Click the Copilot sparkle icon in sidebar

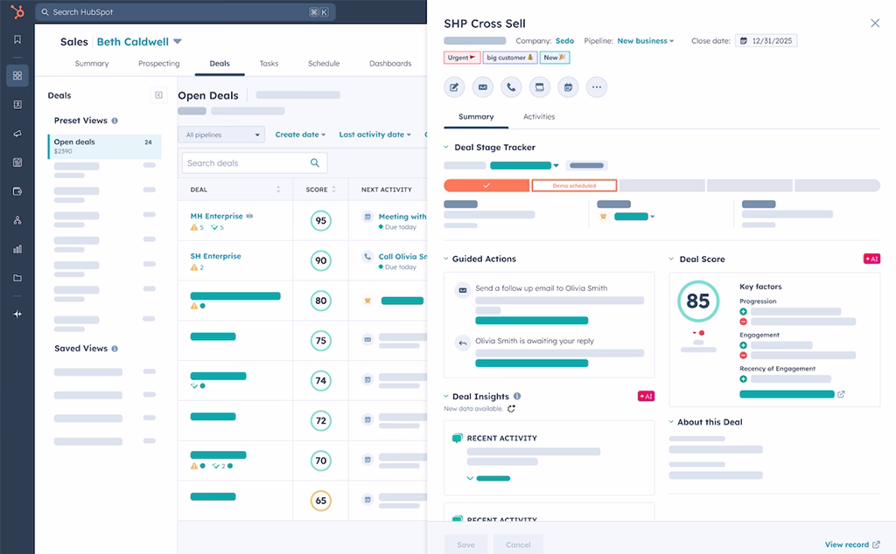pos(17,313)
